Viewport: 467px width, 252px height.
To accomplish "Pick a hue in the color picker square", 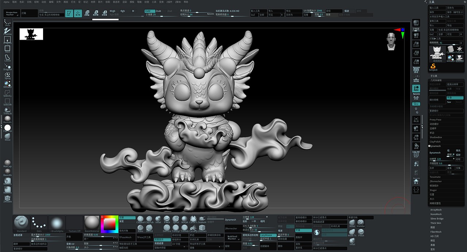I will coord(109,224).
